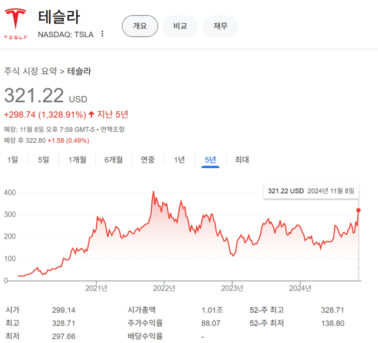Screen dimensions: 378x343
Task: Switch chart to 1개월 range
Action: tap(77, 159)
